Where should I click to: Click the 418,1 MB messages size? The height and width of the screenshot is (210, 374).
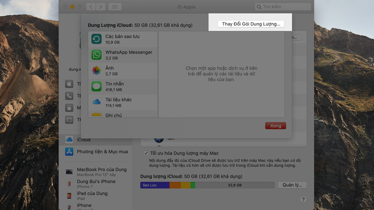click(114, 90)
